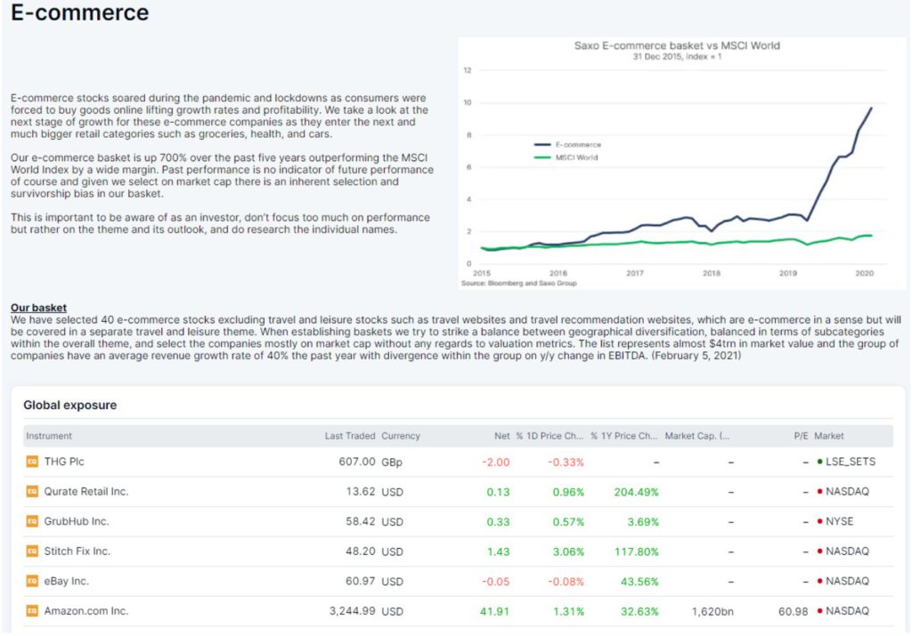This screenshot has width=912, height=636.
Task: Click the NYSE market label
Action: coord(839,521)
